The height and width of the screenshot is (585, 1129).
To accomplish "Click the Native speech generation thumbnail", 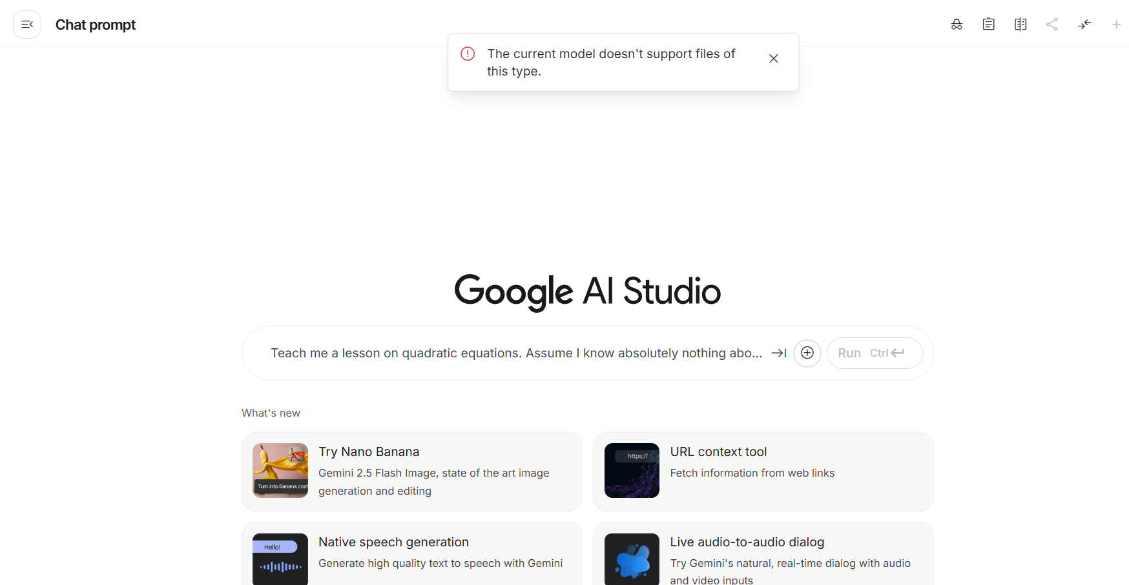I will tap(280, 559).
